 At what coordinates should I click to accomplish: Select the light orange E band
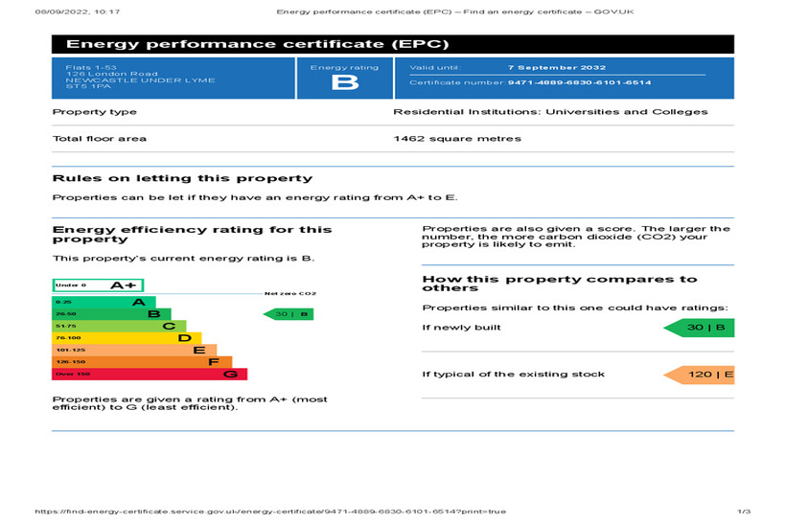point(133,350)
